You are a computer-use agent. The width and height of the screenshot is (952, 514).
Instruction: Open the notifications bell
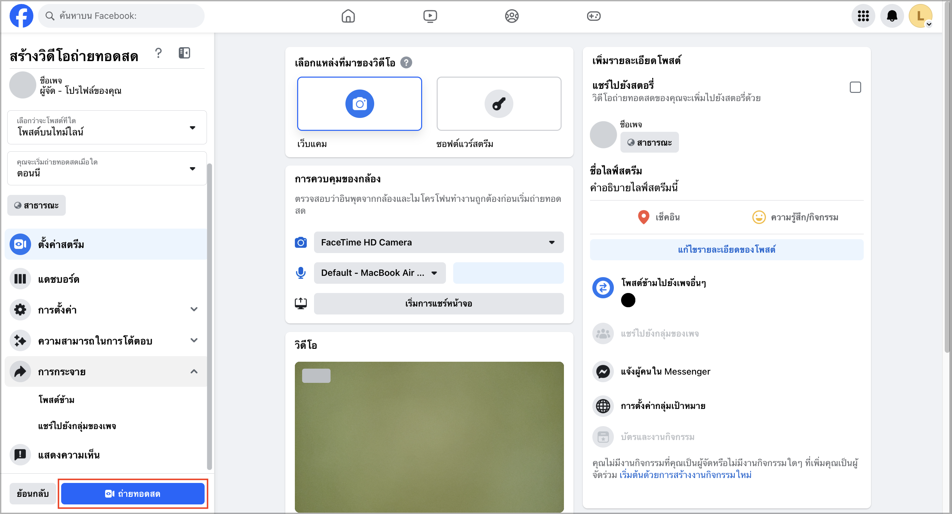click(x=892, y=16)
